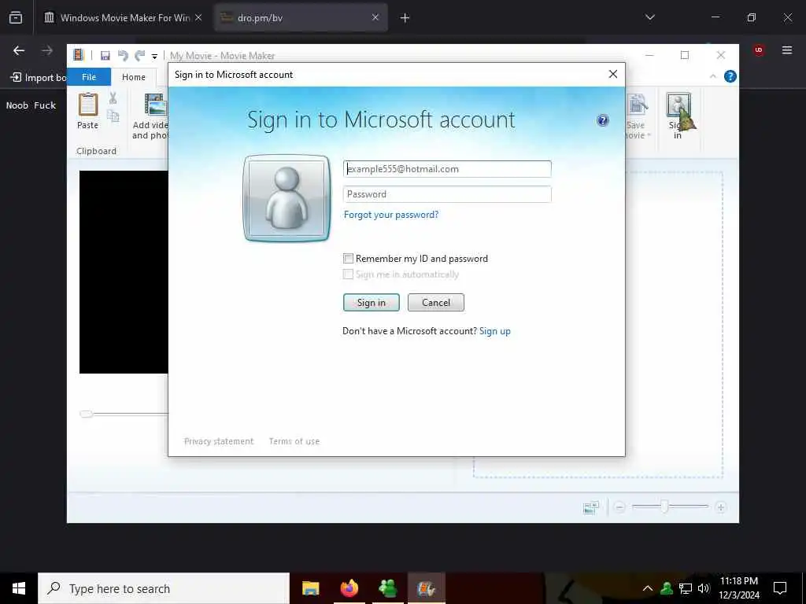Select the Home ribbon tab
The image size is (806, 604).
(x=134, y=77)
